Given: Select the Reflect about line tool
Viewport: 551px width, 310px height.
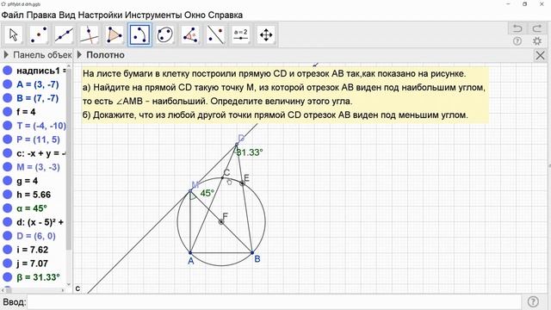Looking at the screenshot, I should tap(215, 34).
